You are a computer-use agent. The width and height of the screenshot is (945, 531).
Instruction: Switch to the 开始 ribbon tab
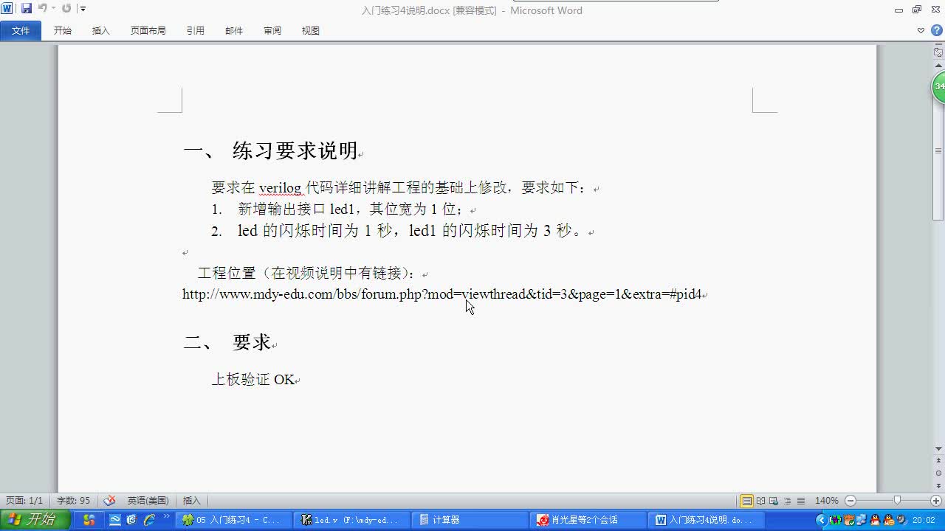[63, 30]
